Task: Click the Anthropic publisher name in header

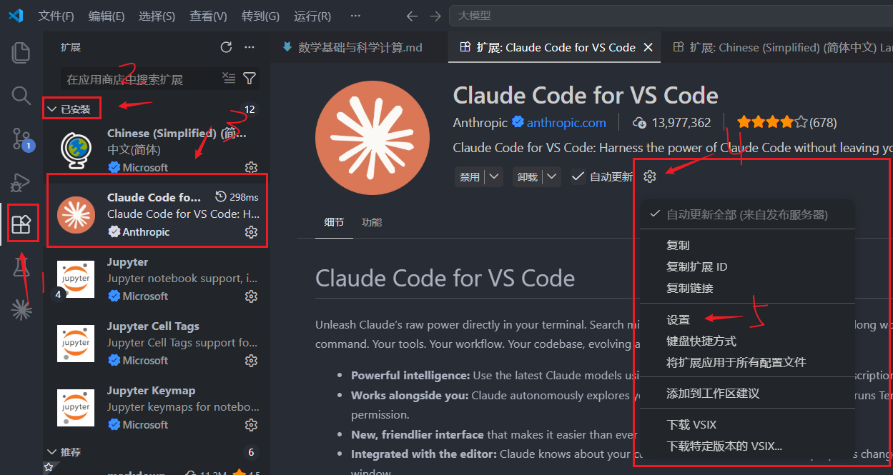Action: pos(480,123)
